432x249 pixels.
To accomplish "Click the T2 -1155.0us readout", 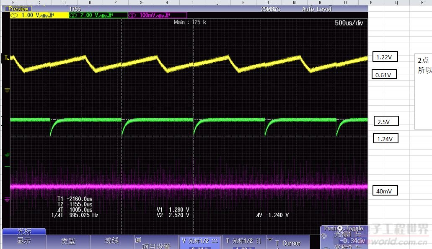I will pos(75,204).
